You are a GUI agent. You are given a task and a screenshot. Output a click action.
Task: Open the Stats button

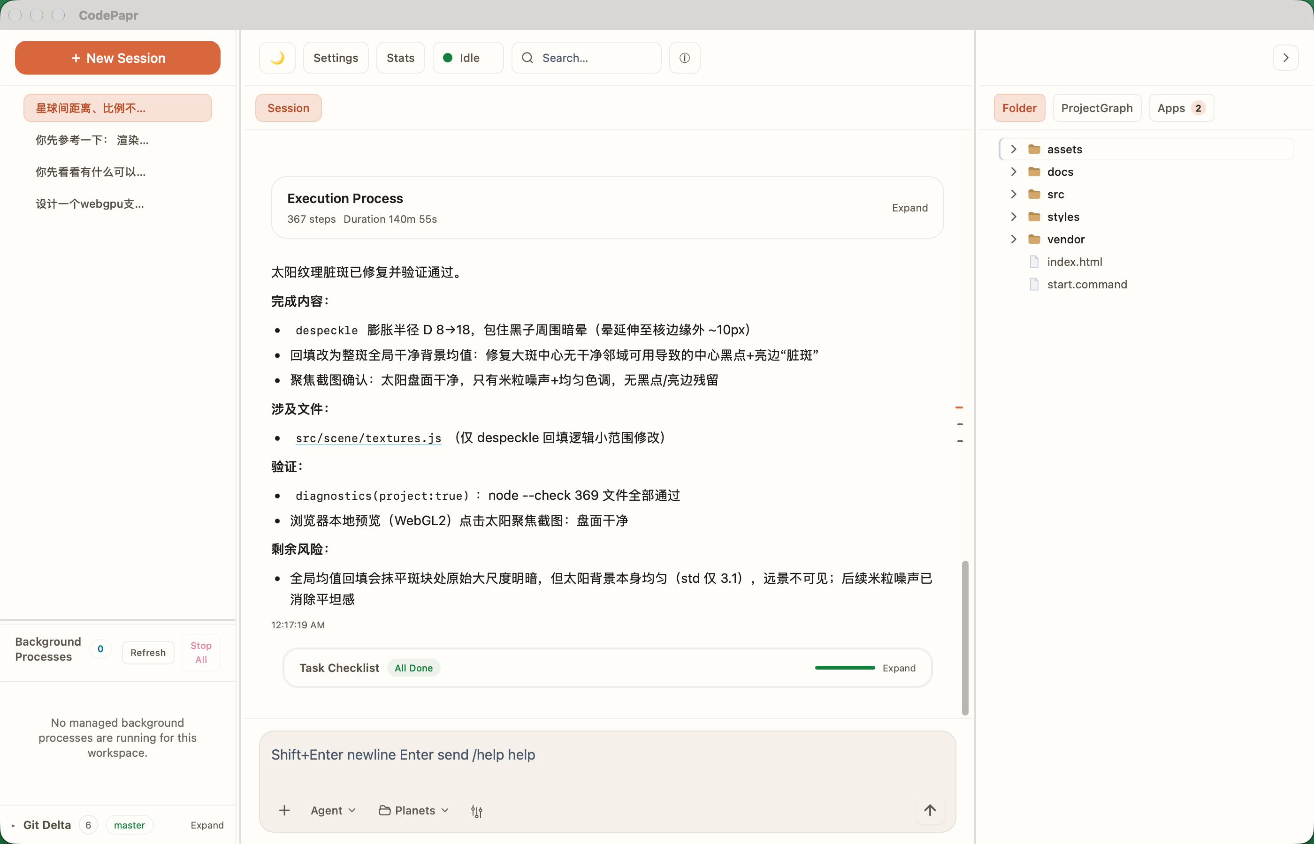pos(400,58)
